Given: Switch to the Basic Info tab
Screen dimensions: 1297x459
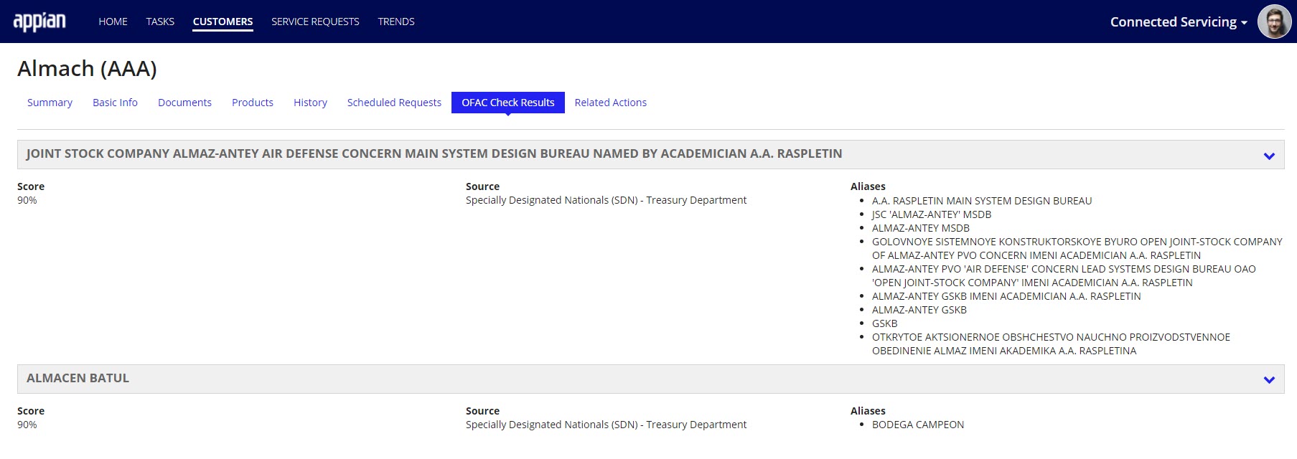Looking at the screenshot, I should coord(115,103).
